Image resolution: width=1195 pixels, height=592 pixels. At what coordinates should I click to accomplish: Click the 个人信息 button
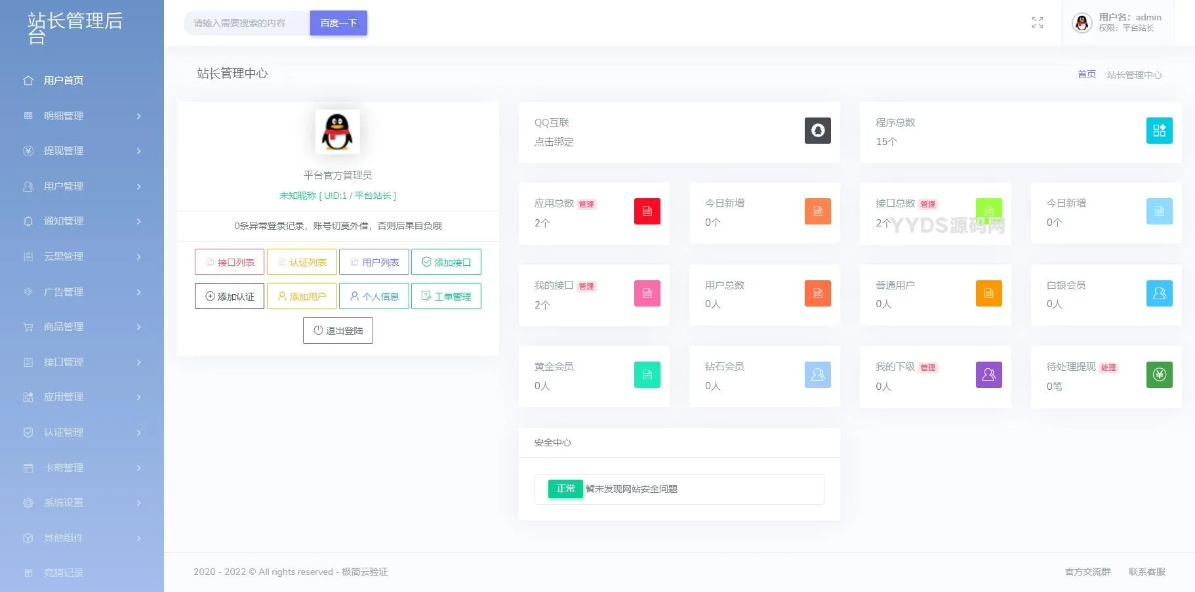pos(374,296)
